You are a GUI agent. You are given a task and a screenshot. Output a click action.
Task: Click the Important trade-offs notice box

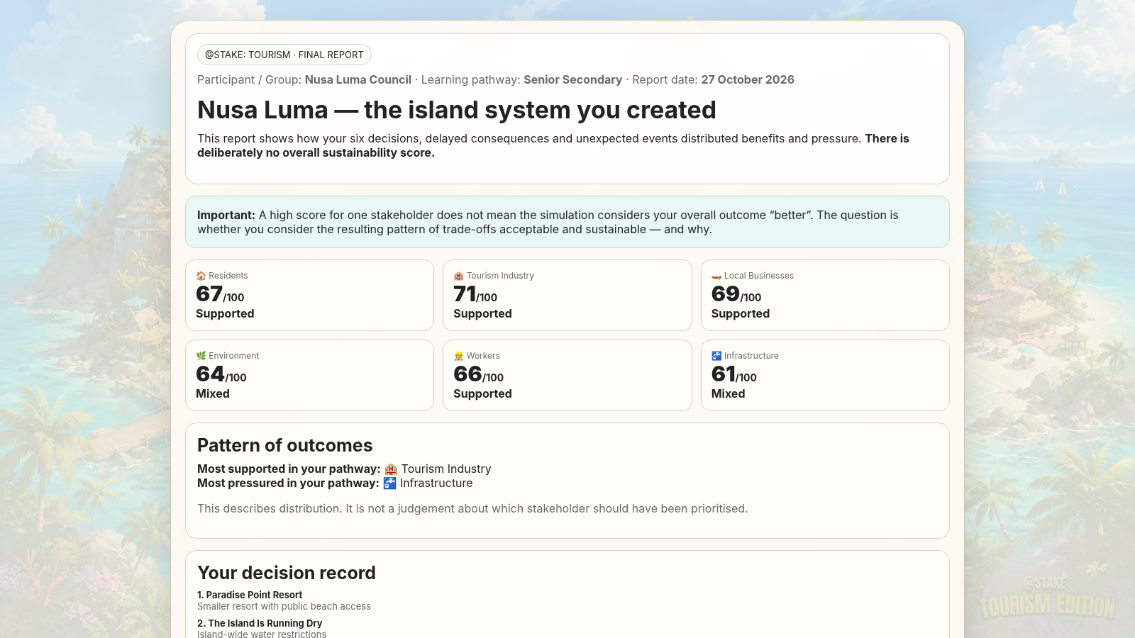click(567, 222)
